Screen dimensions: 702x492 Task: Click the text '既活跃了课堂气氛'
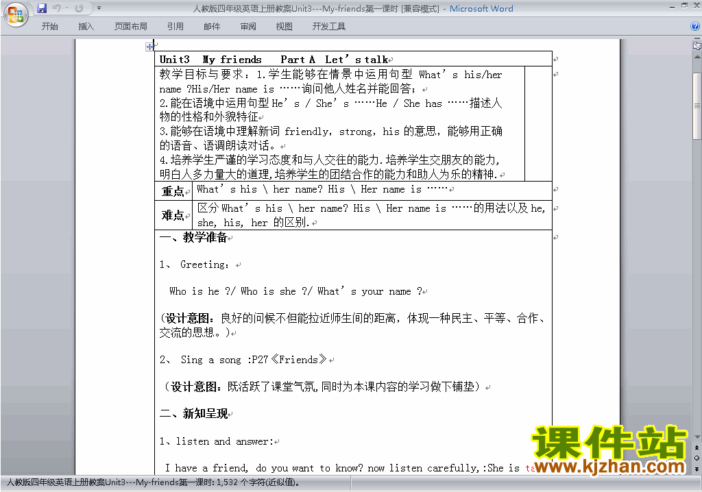coord(271,386)
